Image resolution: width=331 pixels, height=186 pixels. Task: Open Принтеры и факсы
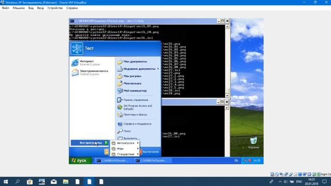pyautogui.click(x=132, y=115)
